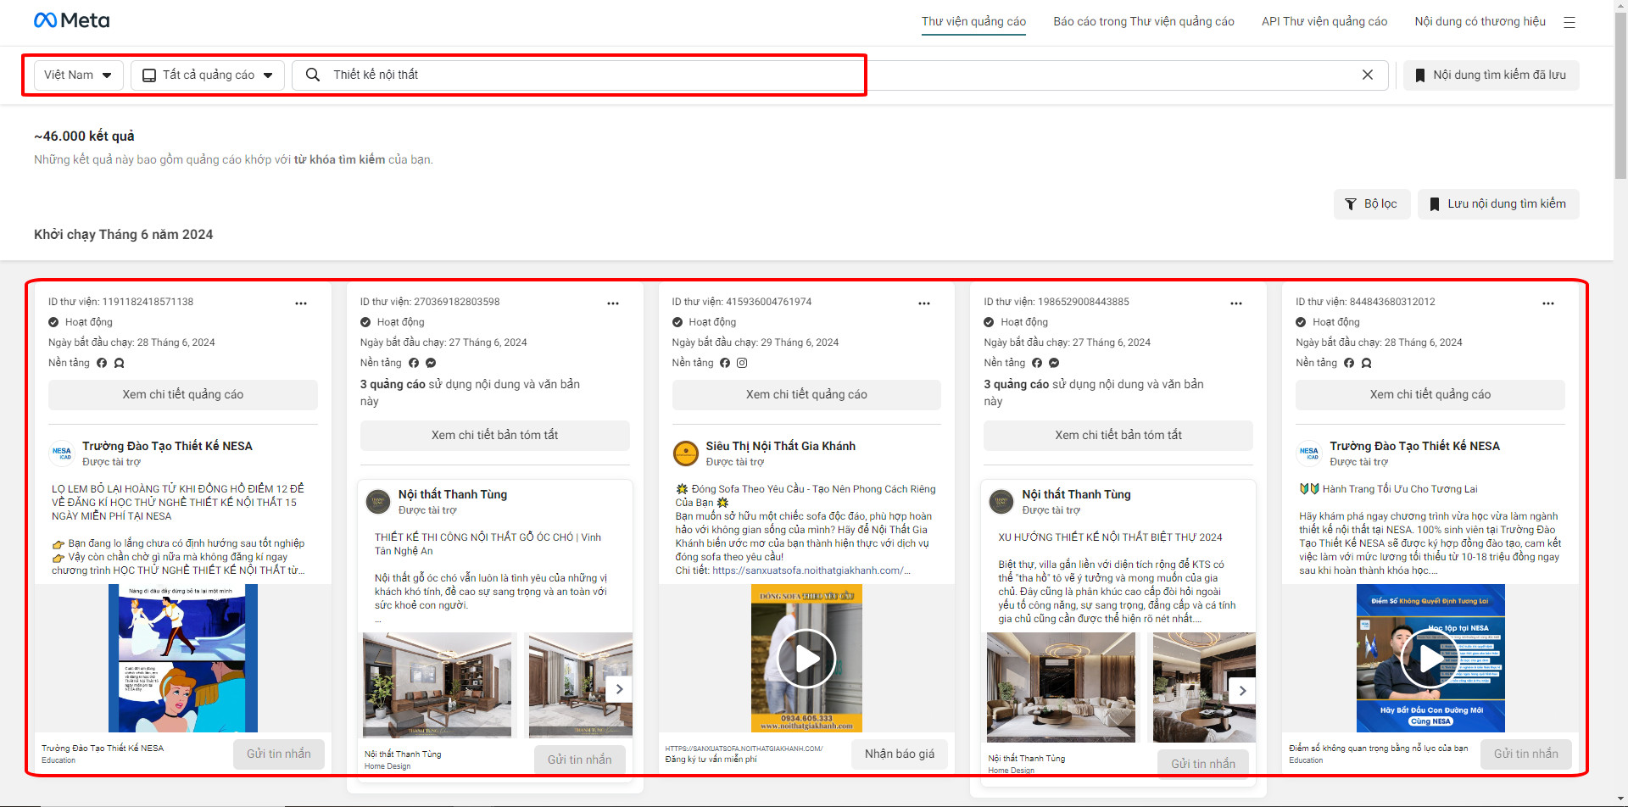This screenshot has height=807, width=1628.
Task: Click Gửi tin nhắn on ad 1986529008443885
Action: (1203, 764)
